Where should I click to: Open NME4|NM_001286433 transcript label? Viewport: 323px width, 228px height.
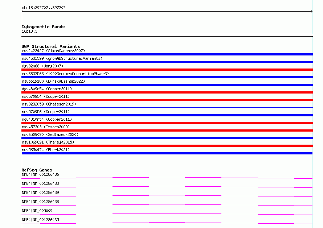[x=40, y=183]
